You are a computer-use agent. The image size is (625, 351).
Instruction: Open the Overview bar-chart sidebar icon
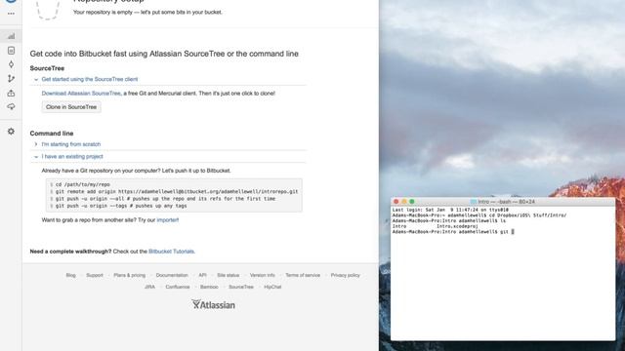[11, 36]
